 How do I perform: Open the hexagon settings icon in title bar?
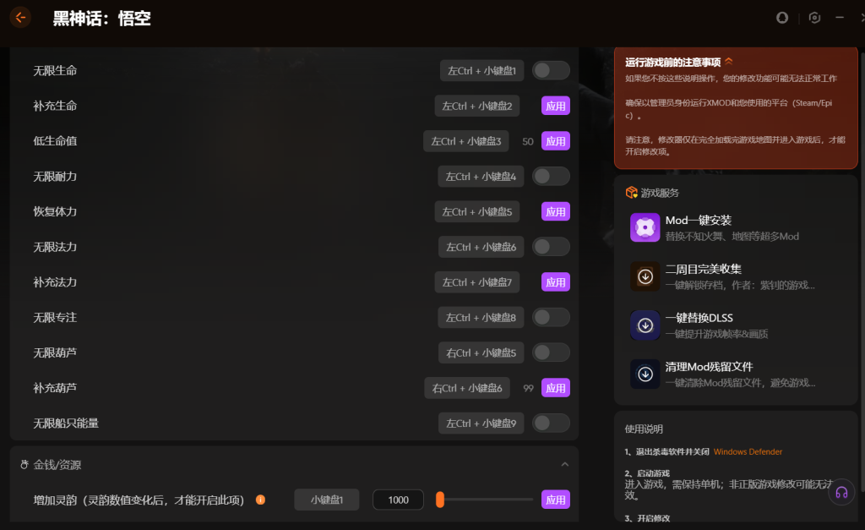point(814,18)
